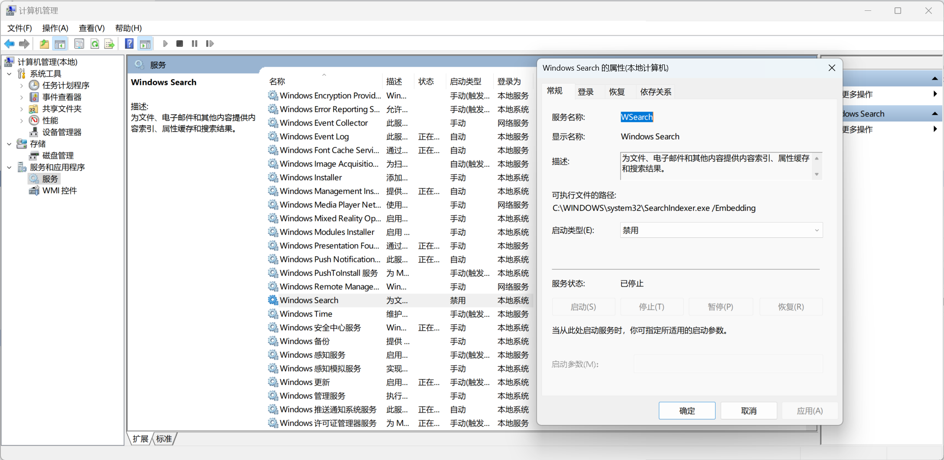Open the Properties toolbar icon
The height and width of the screenshot is (460, 944).
(x=79, y=44)
